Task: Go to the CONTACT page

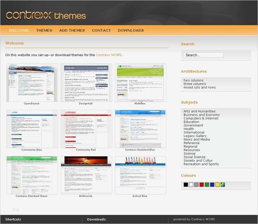Action: [x=101, y=30]
